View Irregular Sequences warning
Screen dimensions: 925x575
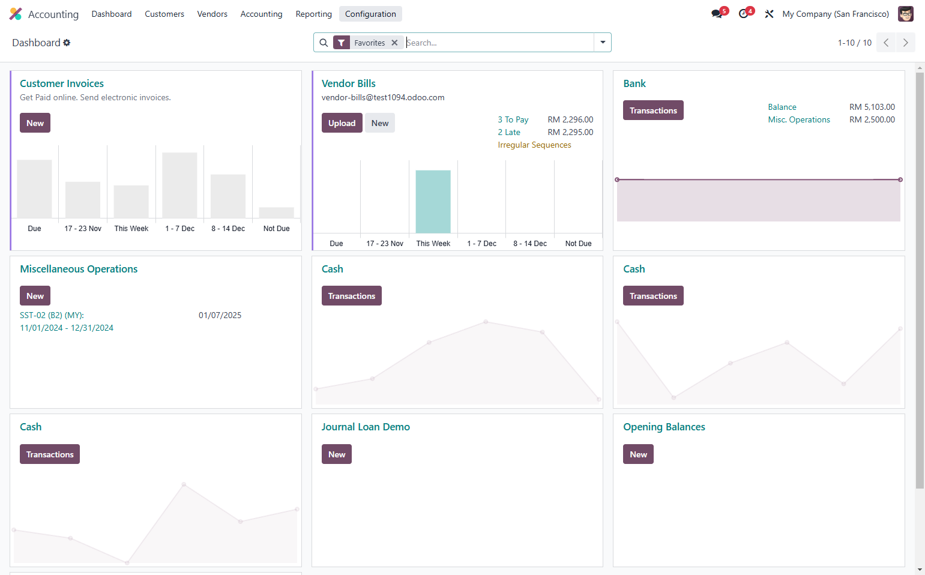click(534, 145)
